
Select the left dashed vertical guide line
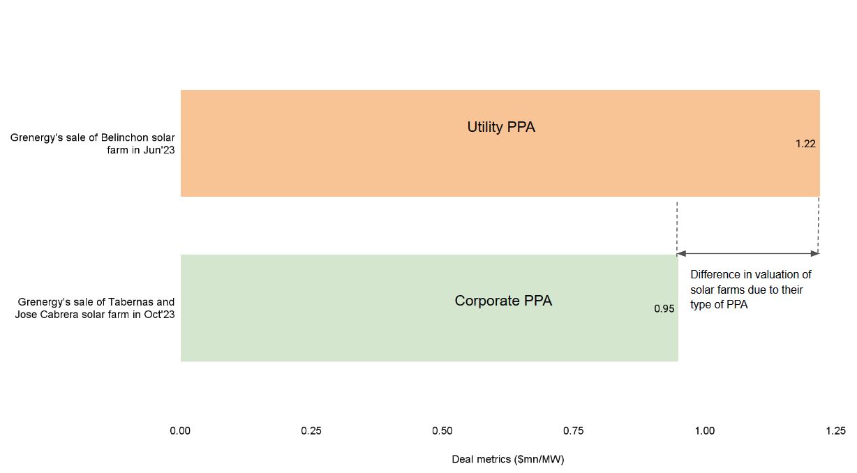(677, 223)
